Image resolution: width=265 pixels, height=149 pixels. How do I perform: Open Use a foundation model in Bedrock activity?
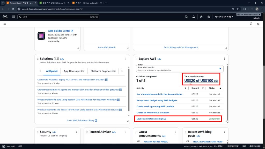click(160, 94)
